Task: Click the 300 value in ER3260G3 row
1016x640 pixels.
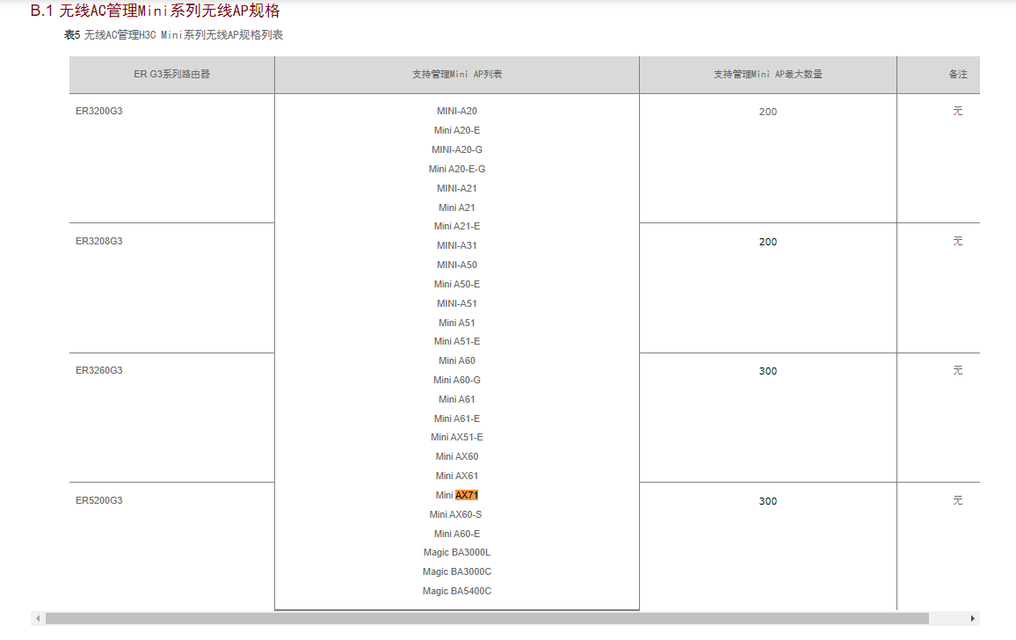Action: tap(768, 372)
